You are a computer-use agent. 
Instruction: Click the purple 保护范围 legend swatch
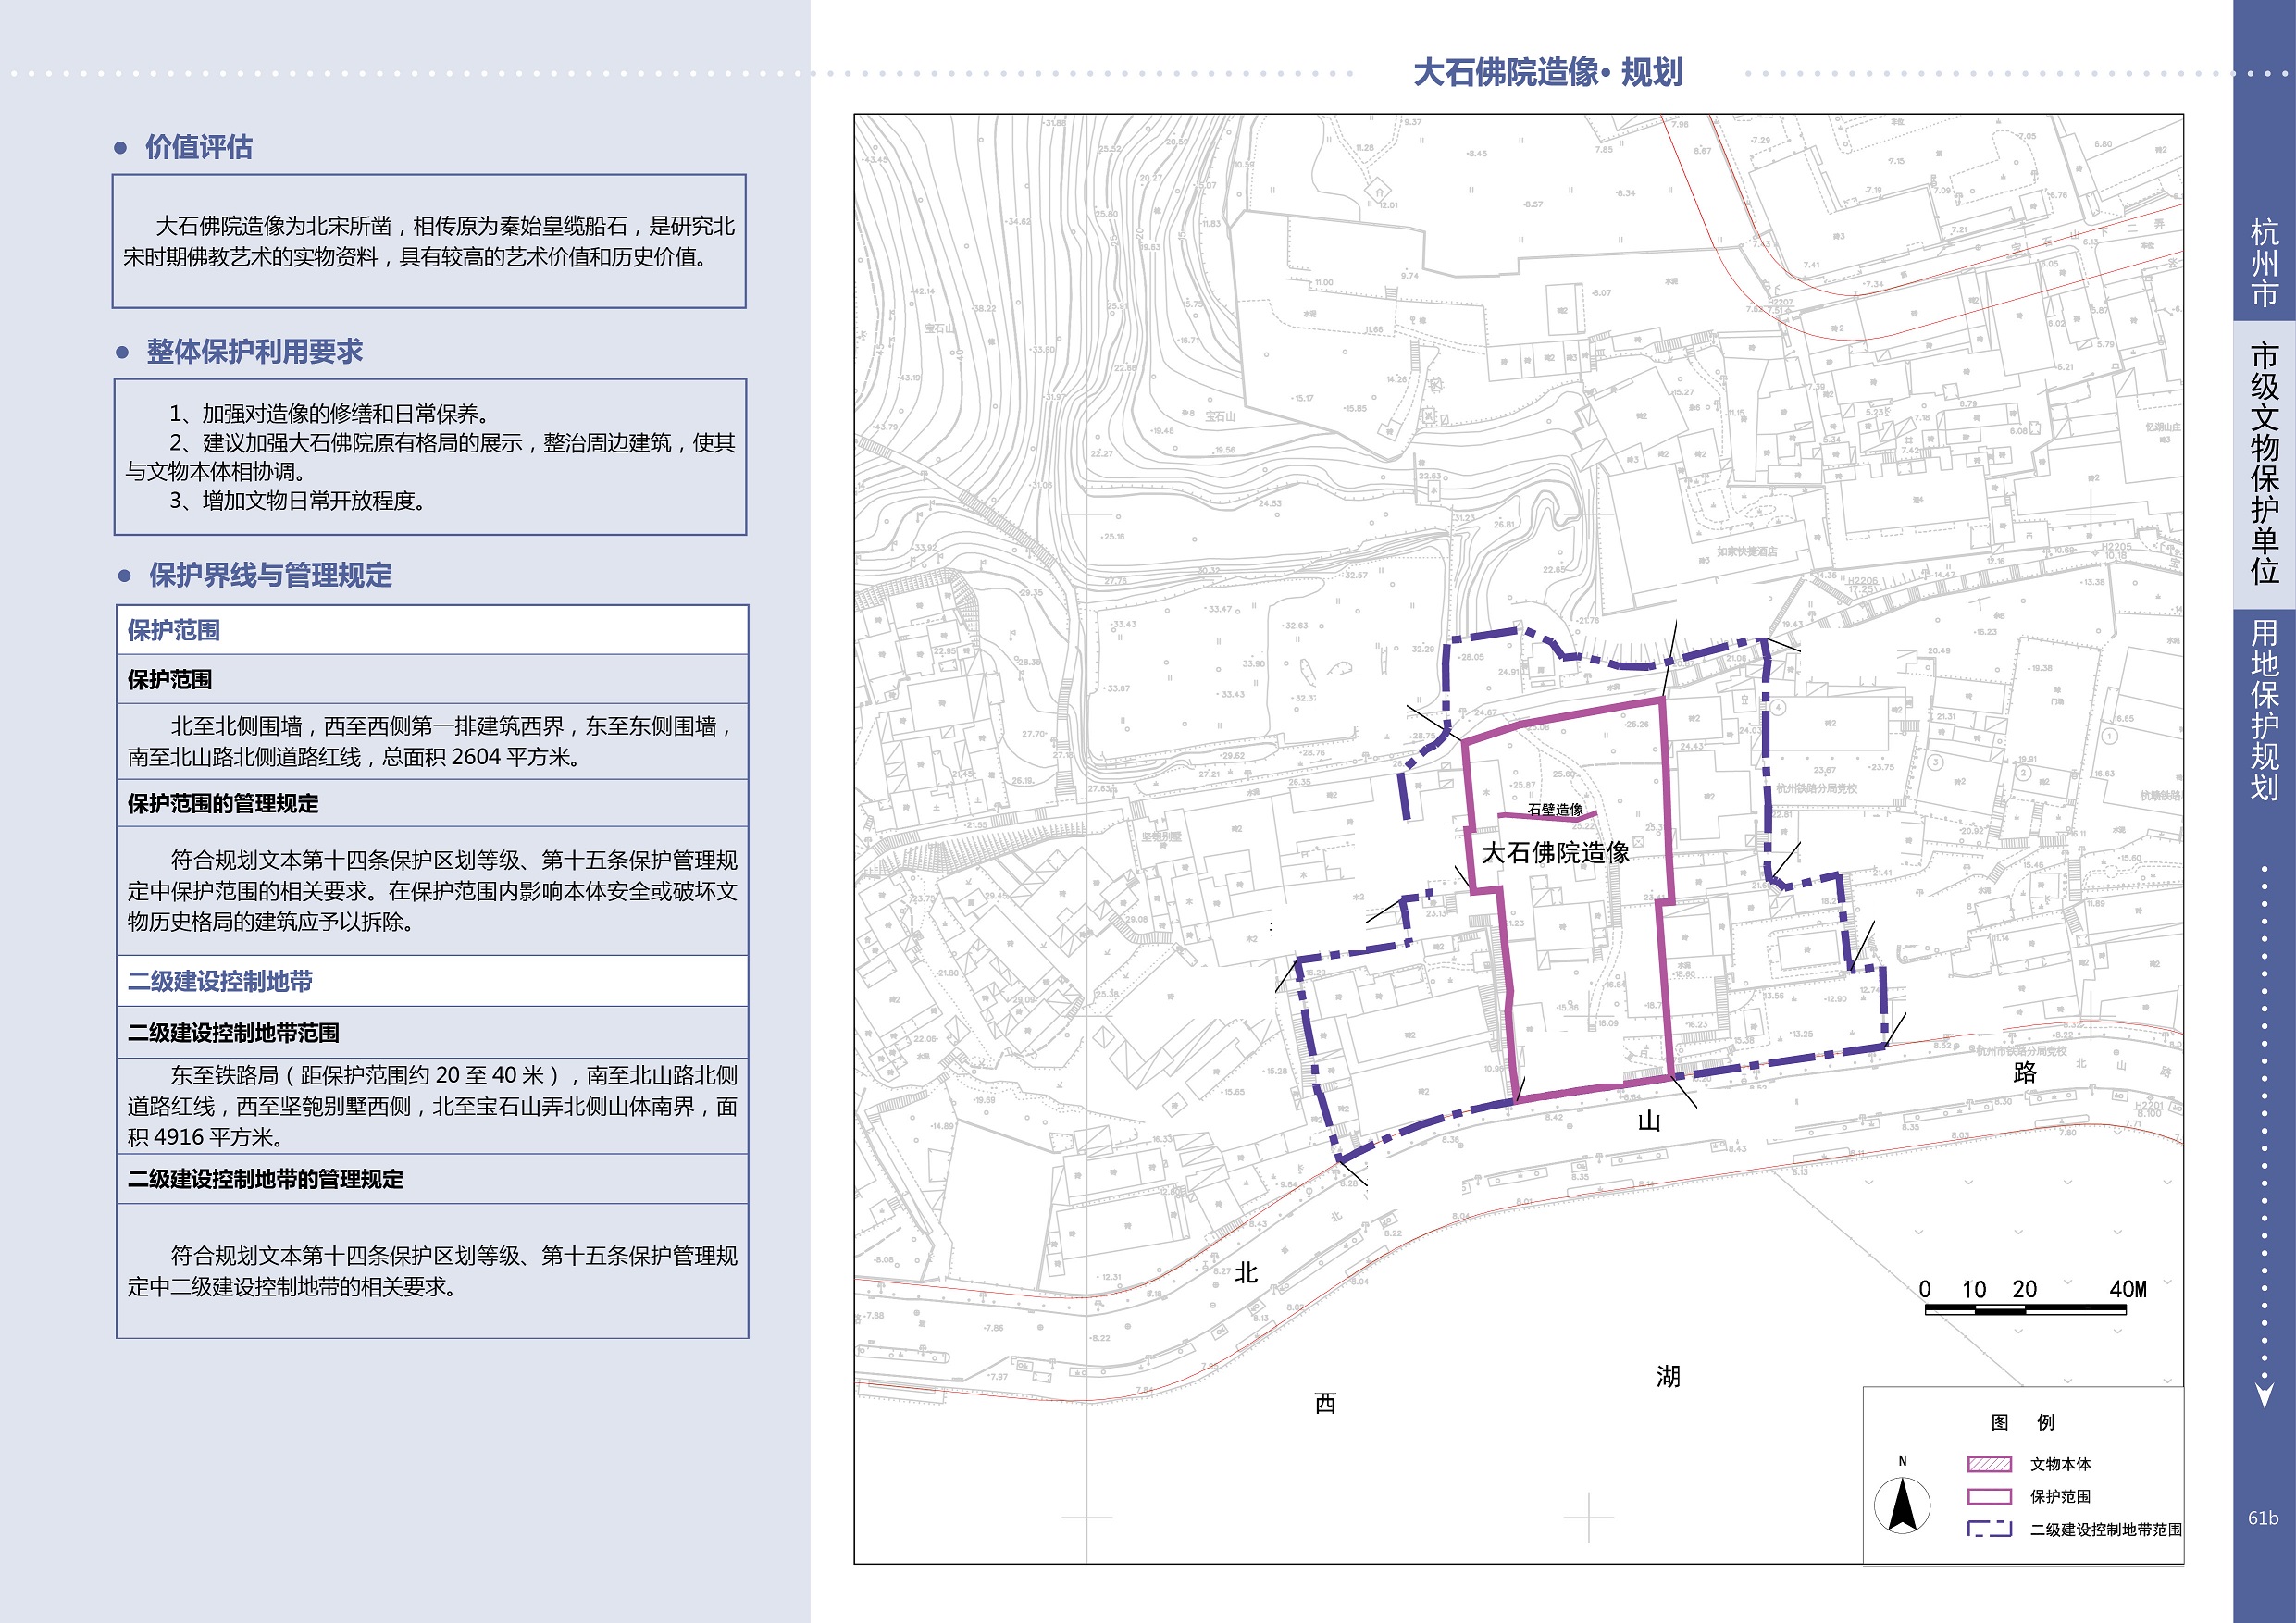pos(1989,1497)
